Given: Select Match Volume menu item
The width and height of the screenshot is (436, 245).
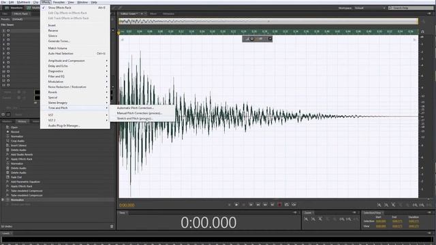Looking at the screenshot, I should click(x=75, y=48).
